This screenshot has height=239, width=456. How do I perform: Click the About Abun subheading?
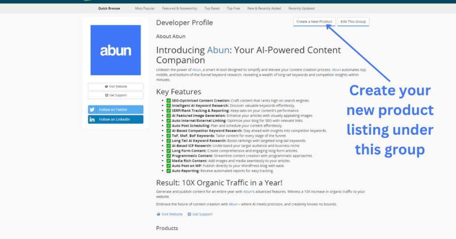(171, 36)
